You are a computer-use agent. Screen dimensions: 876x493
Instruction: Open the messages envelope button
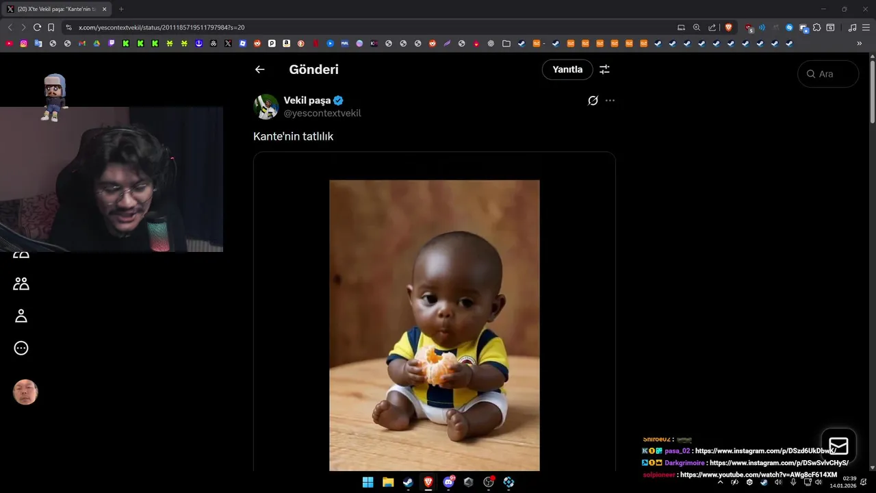[x=838, y=446]
